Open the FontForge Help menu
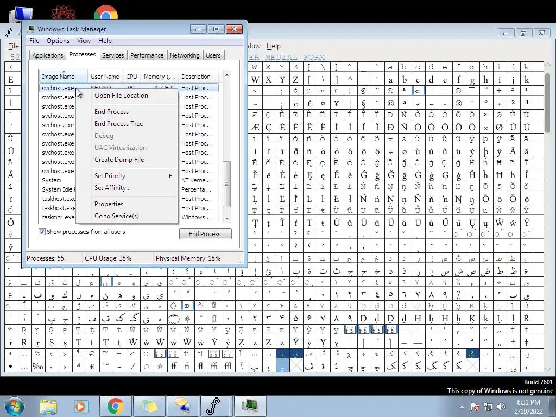Screen dimensions: 556x417 tap(274, 46)
